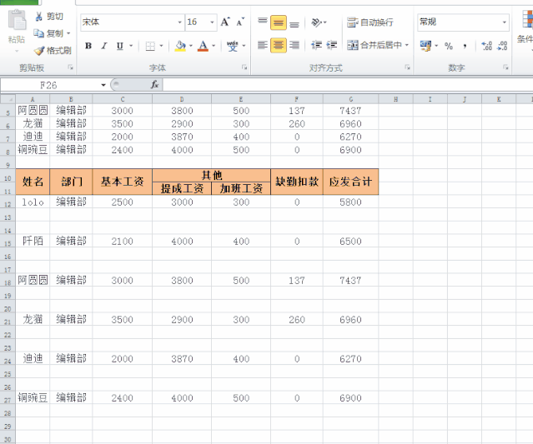Select the 应发合计 header cell
This screenshot has height=444, width=533.
click(350, 182)
